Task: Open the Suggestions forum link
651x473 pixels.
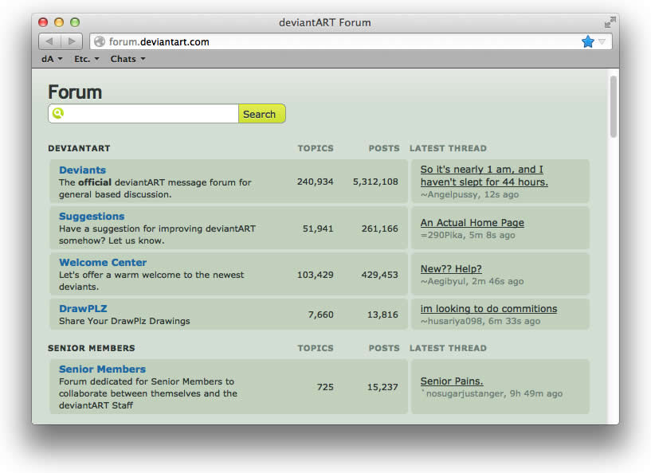Action: pyautogui.click(x=92, y=216)
